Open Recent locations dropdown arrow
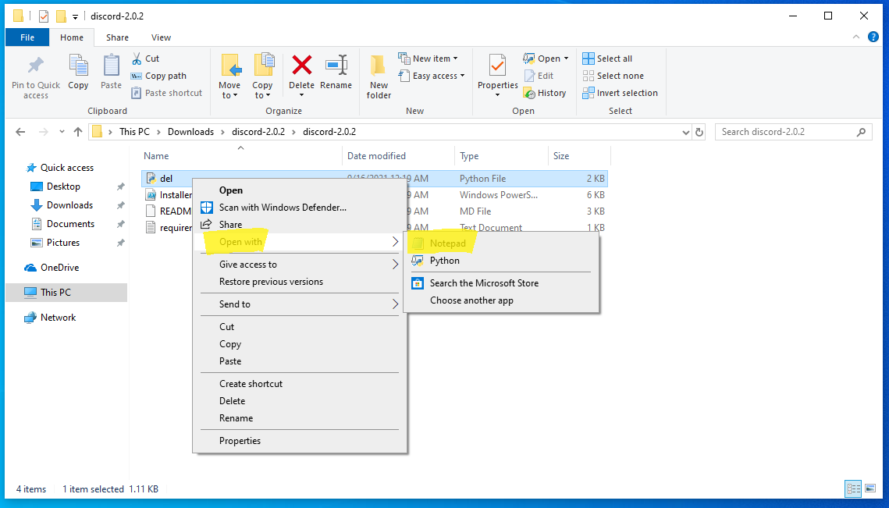The height and width of the screenshot is (508, 889). click(x=62, y=132)
